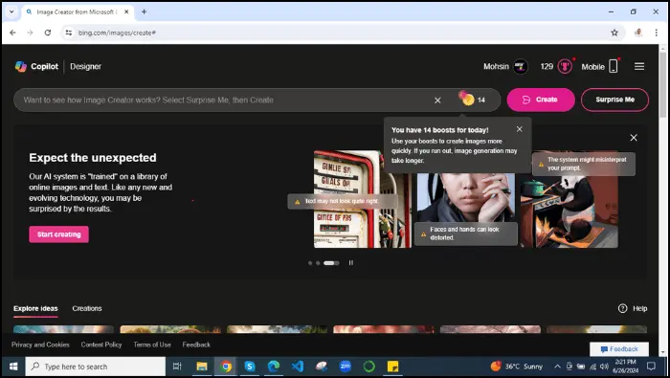Open a new browser tab
The image size is (670, 378).
pos(144,11)
